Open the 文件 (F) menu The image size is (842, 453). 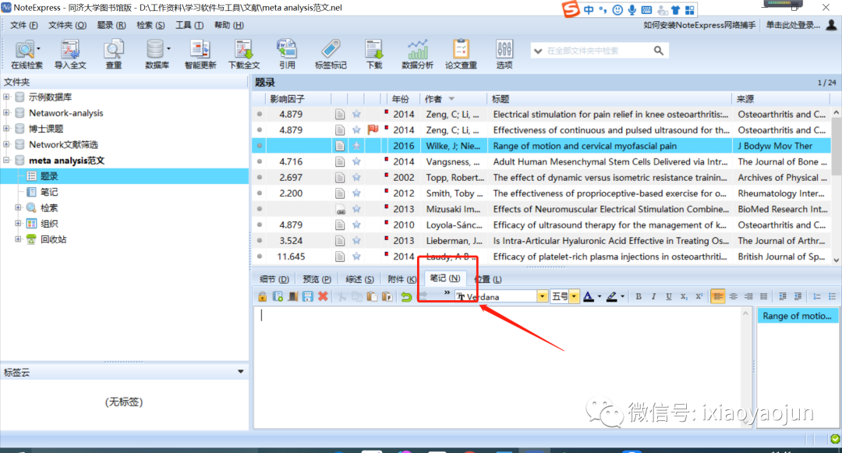[24, 25]
